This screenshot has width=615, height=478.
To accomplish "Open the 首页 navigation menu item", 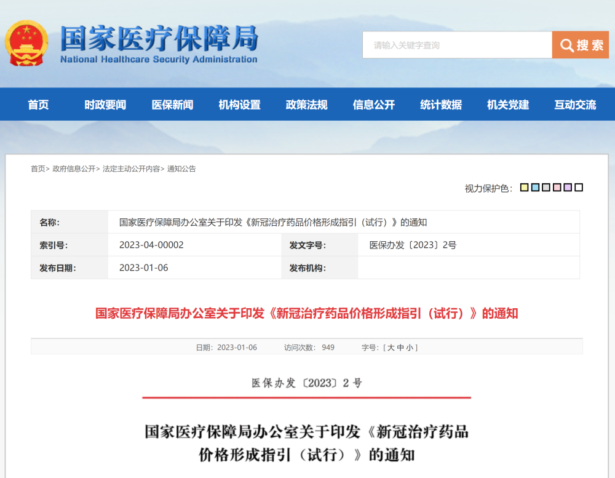I will (x=38, y=105).
